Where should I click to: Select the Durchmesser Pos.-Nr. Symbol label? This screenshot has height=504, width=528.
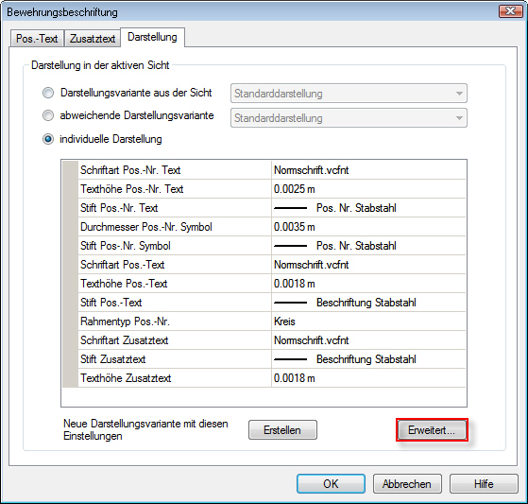(x=175, y=227)
